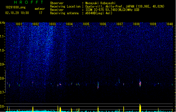Click the Observer label
Image resolution: width=176 pixels, height=112 pixels.
point(57,3)
